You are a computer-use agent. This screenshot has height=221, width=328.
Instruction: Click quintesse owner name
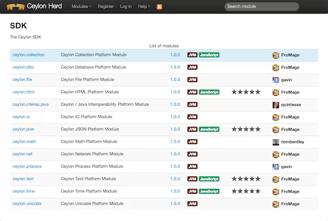(x=291, y=105)
